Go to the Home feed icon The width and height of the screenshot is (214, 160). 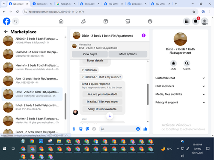pyautogui.click(x=61, y=21)
